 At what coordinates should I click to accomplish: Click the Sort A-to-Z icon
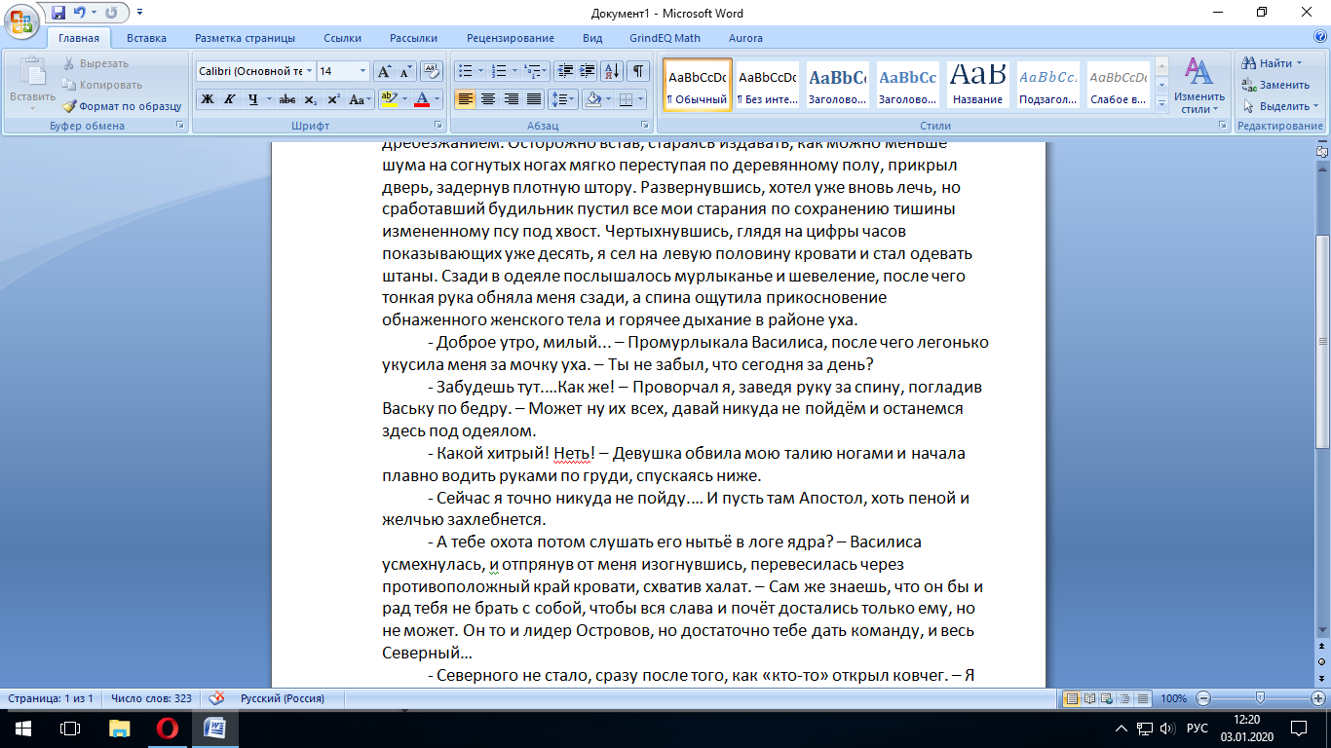pyautogui.click(x=612, y=71)
